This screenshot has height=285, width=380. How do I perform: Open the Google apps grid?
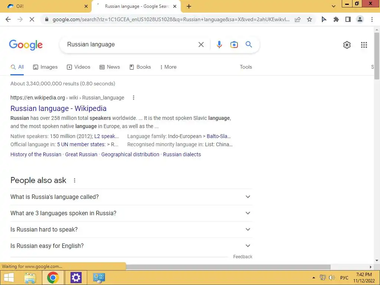point(364,45)
